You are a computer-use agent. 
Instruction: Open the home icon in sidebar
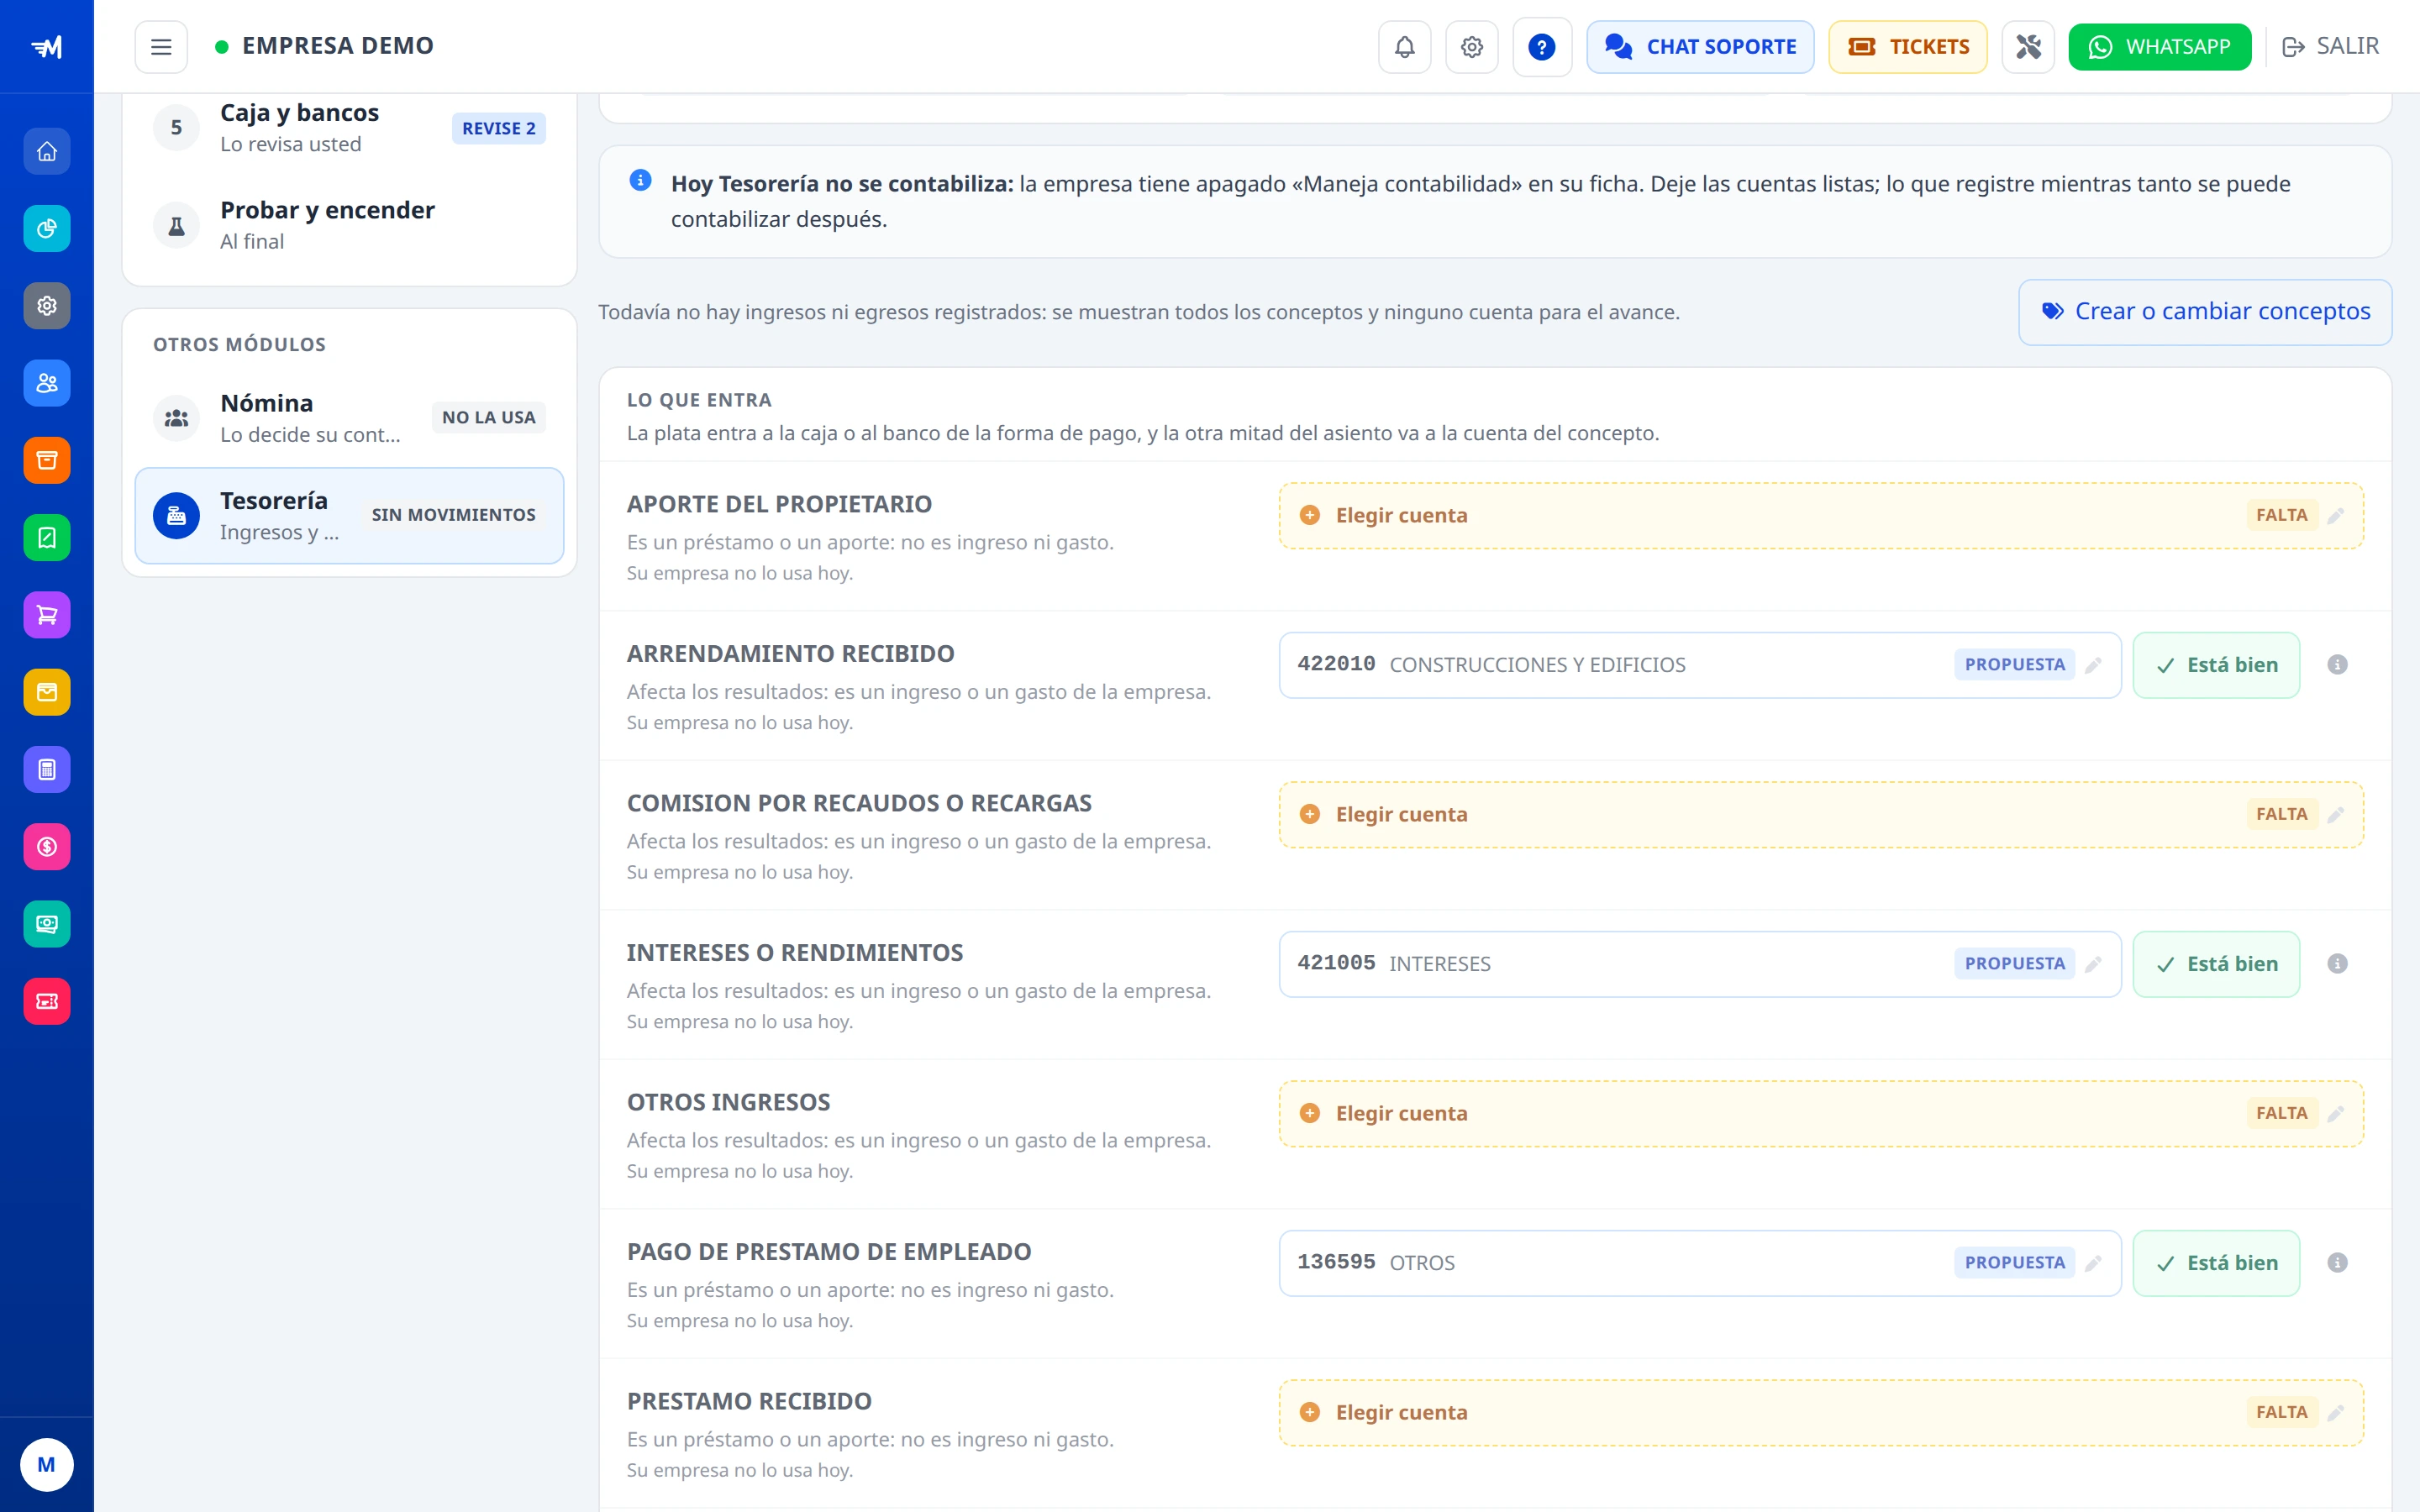coord(47,151)
